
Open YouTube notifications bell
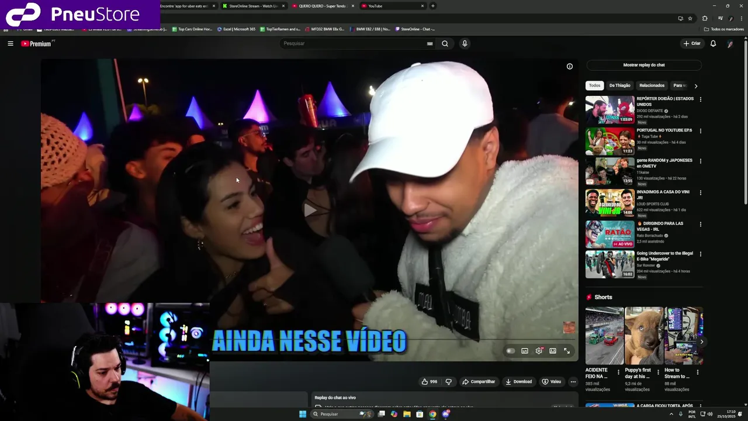(x=713, y=43)
